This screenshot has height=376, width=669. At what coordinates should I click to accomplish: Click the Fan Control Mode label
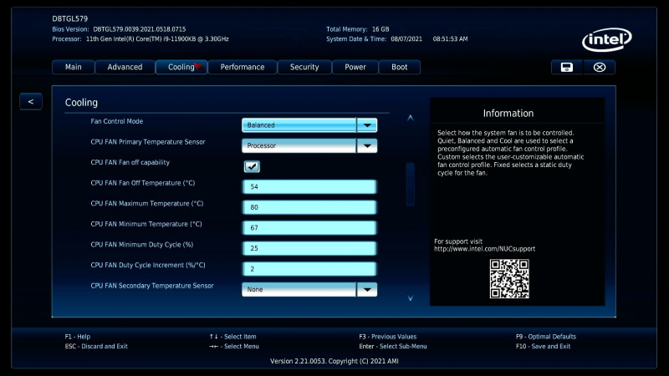click(x=117, y=121)
